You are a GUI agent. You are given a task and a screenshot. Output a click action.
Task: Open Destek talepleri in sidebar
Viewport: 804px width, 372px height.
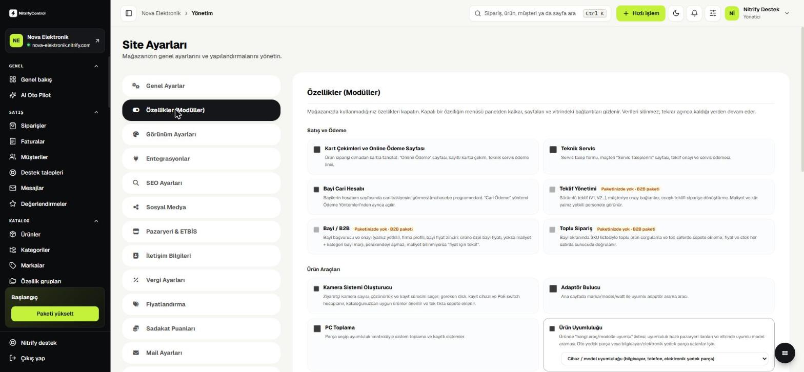coord(55,173)
